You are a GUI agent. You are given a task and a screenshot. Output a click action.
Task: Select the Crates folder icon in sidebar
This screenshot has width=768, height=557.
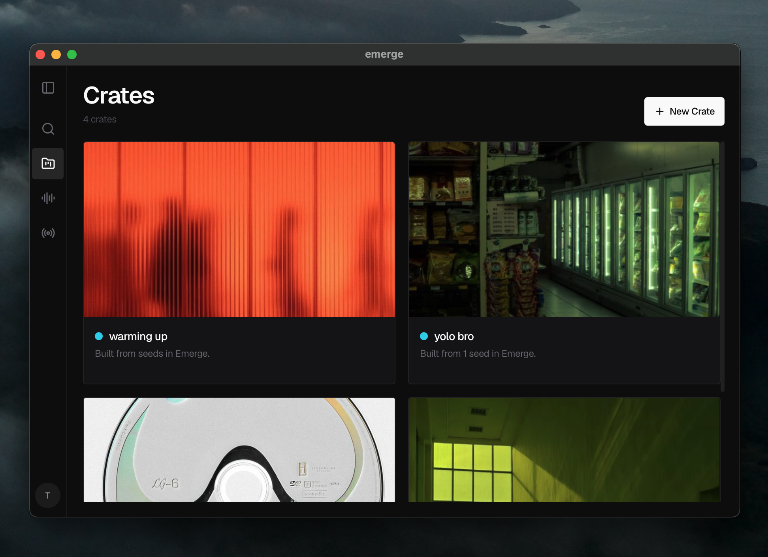click(x=48, y=163)
